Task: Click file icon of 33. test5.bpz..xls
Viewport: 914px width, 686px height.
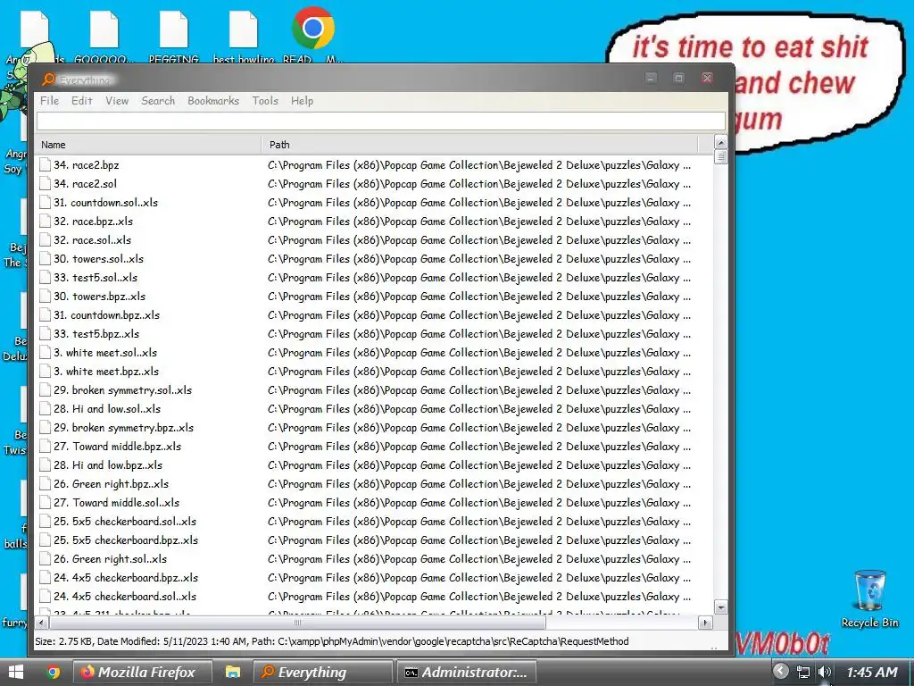Action: pos(45,334)
